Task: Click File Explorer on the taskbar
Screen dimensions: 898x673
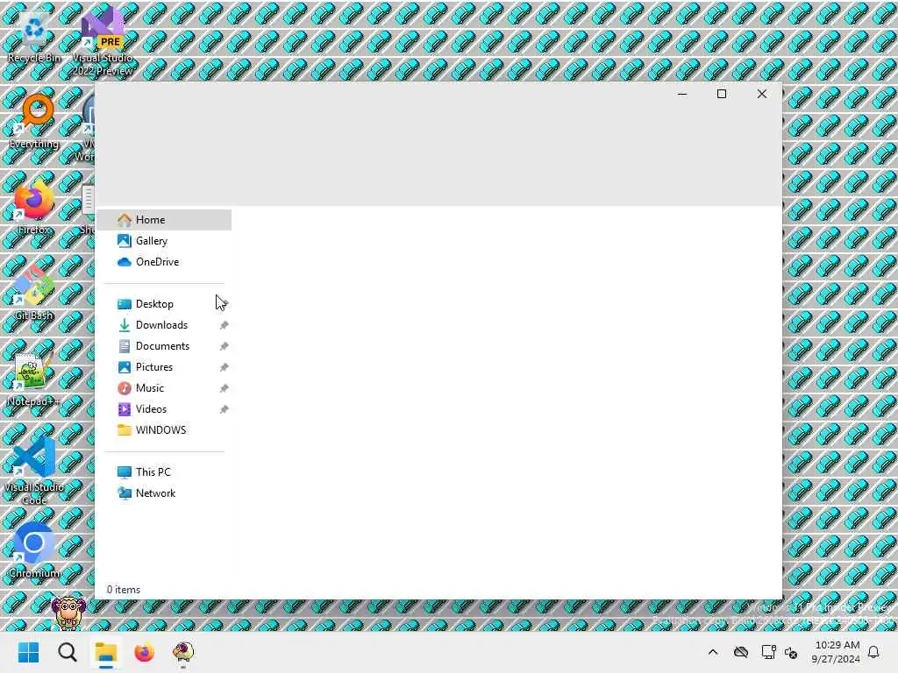Action: pos(106,652)
